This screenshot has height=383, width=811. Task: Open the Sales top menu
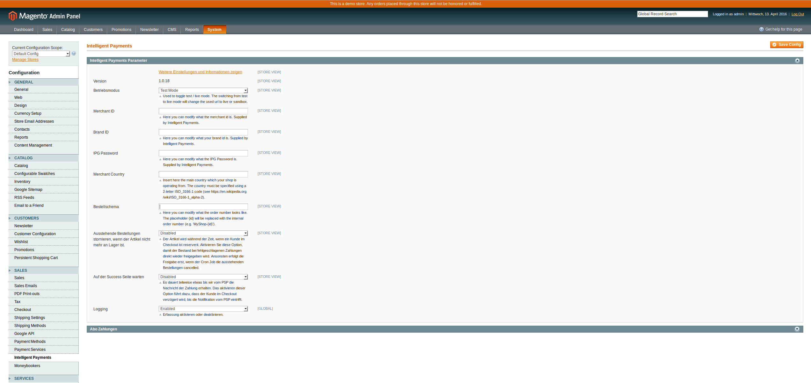pyautogui.click(x=47, y=30)
